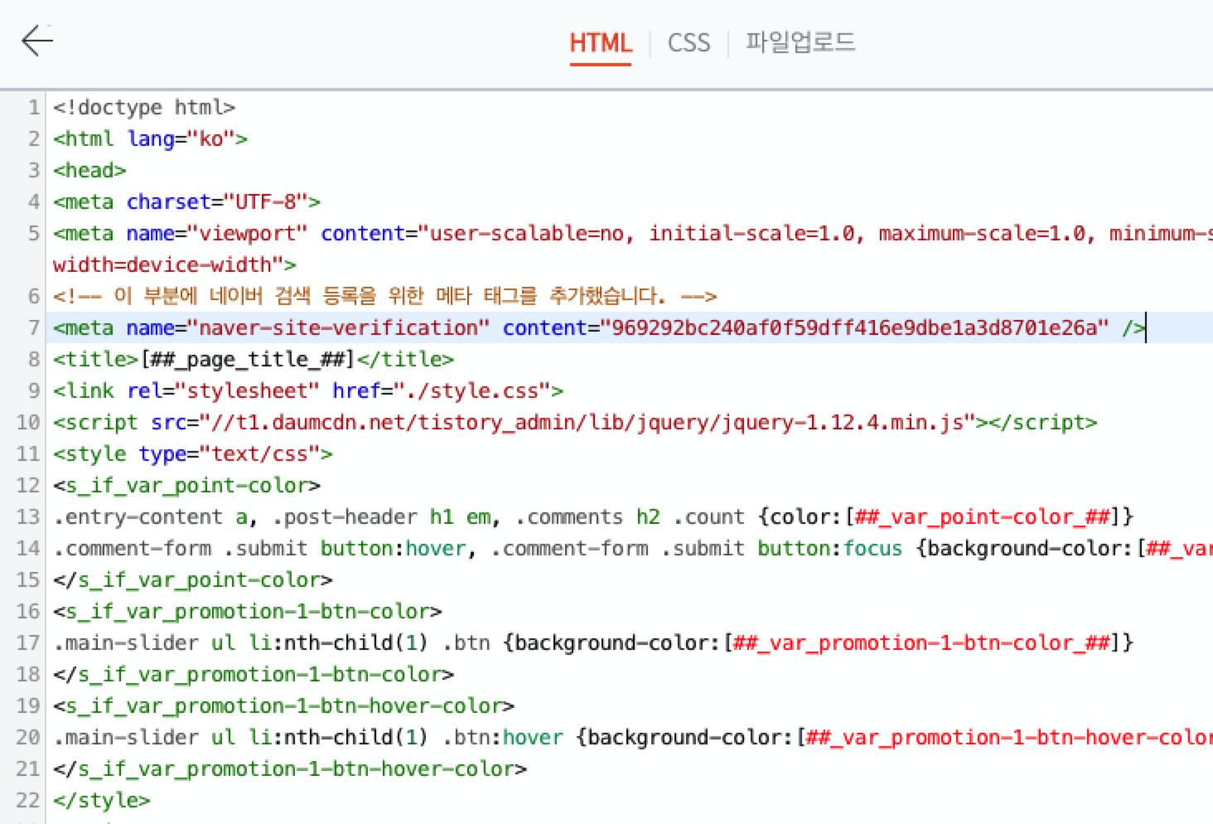Click line number 13 in the gutter
Image resolution: width=1213 pixels, height=824 pixels.
[28, 516]
